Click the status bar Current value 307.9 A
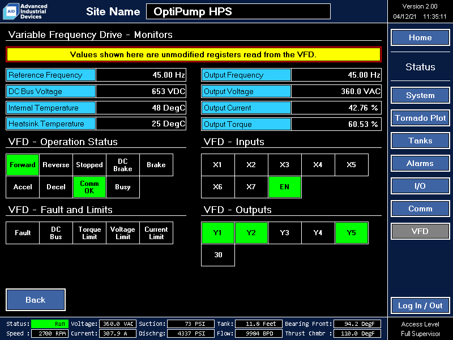The height and width of the screenshot is (340, 453). click(118, 333)
